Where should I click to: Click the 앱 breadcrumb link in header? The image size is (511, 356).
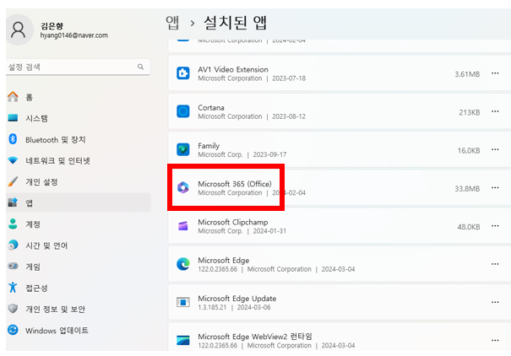pos(172,23)
